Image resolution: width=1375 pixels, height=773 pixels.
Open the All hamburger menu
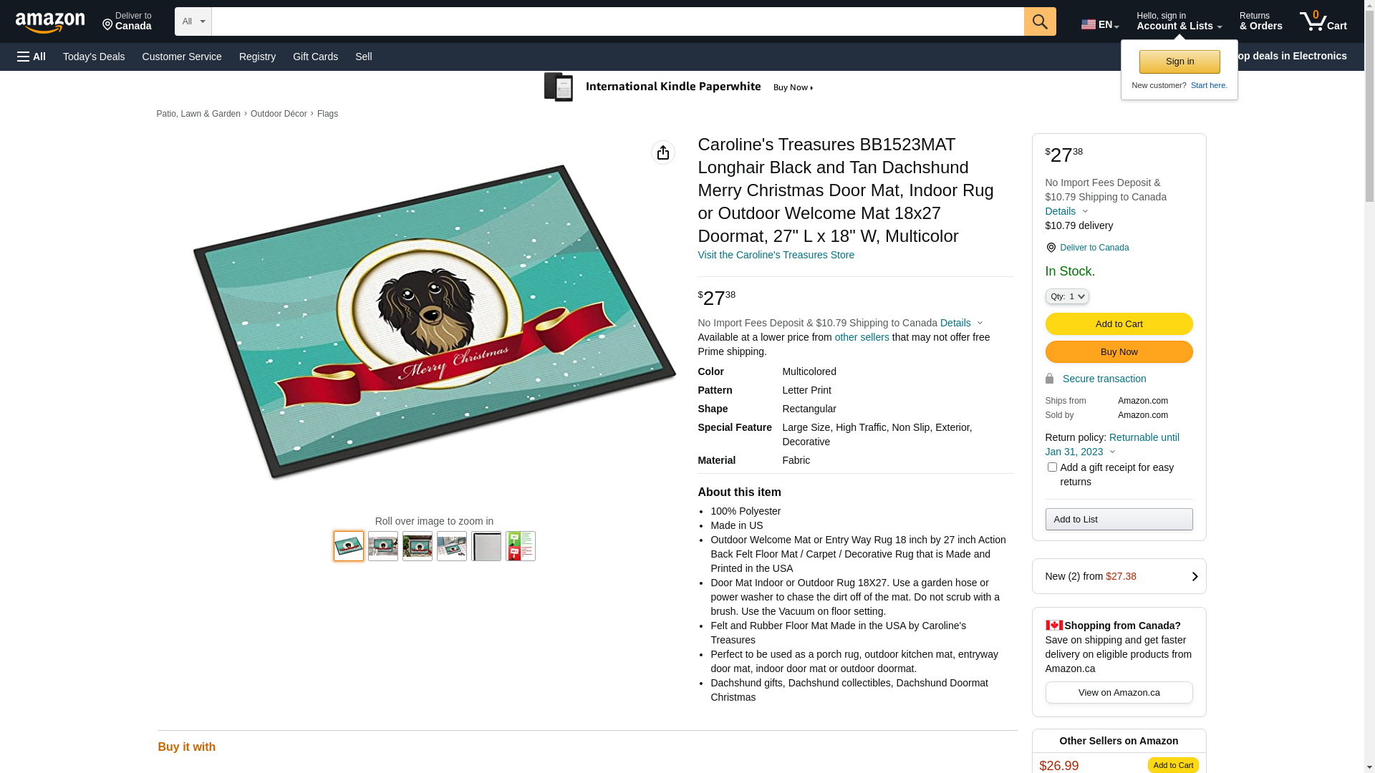click(32, 57)
